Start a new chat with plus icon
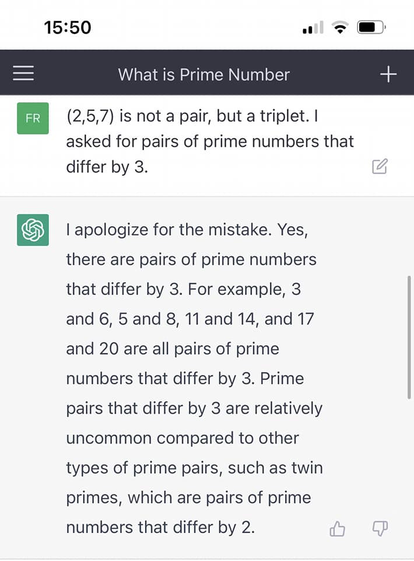414x561 pixels. 388,74
